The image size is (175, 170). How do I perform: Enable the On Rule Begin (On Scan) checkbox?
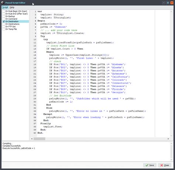[x=4, y=11]
